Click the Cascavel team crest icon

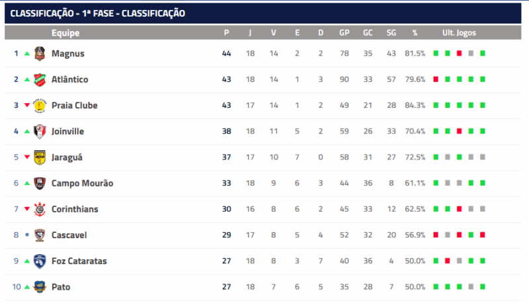point(40,235)
